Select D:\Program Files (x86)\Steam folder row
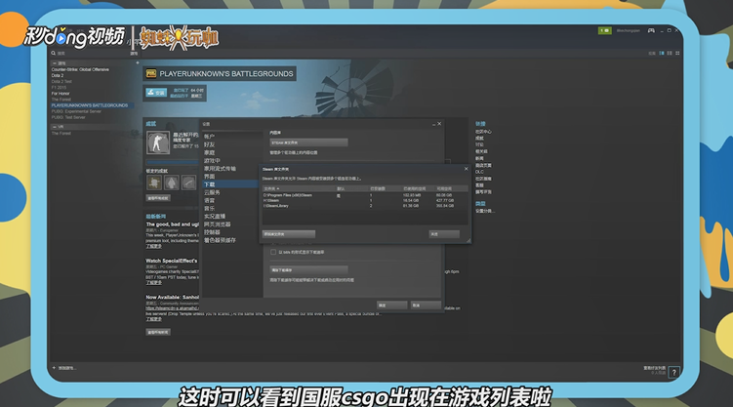 [365, 195]
